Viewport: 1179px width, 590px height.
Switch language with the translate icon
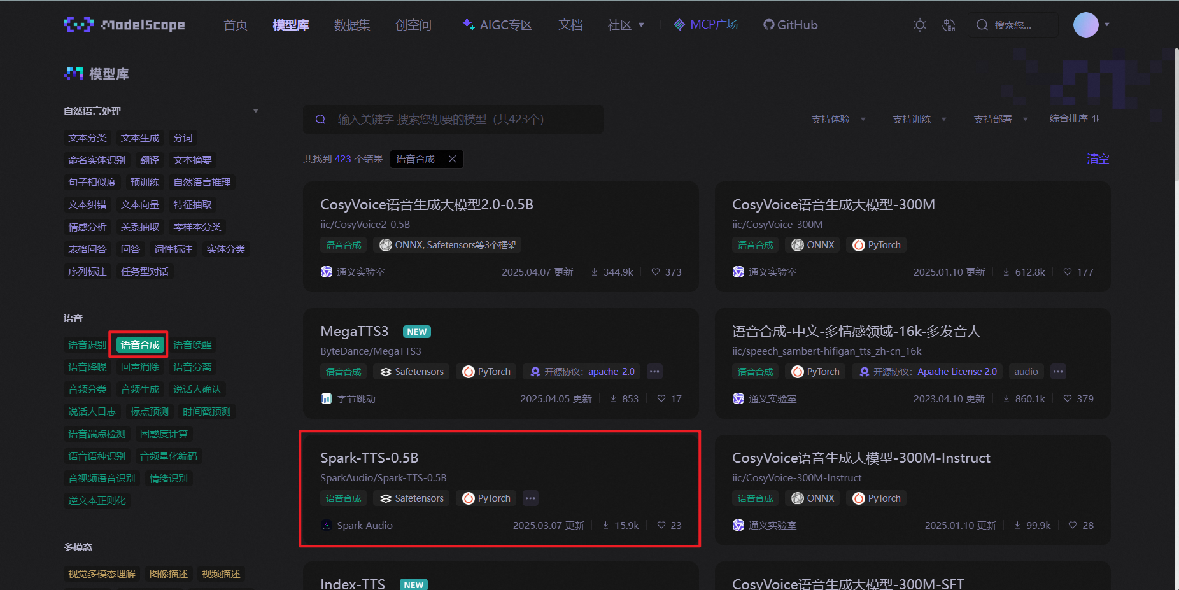(x=949, y=25)
